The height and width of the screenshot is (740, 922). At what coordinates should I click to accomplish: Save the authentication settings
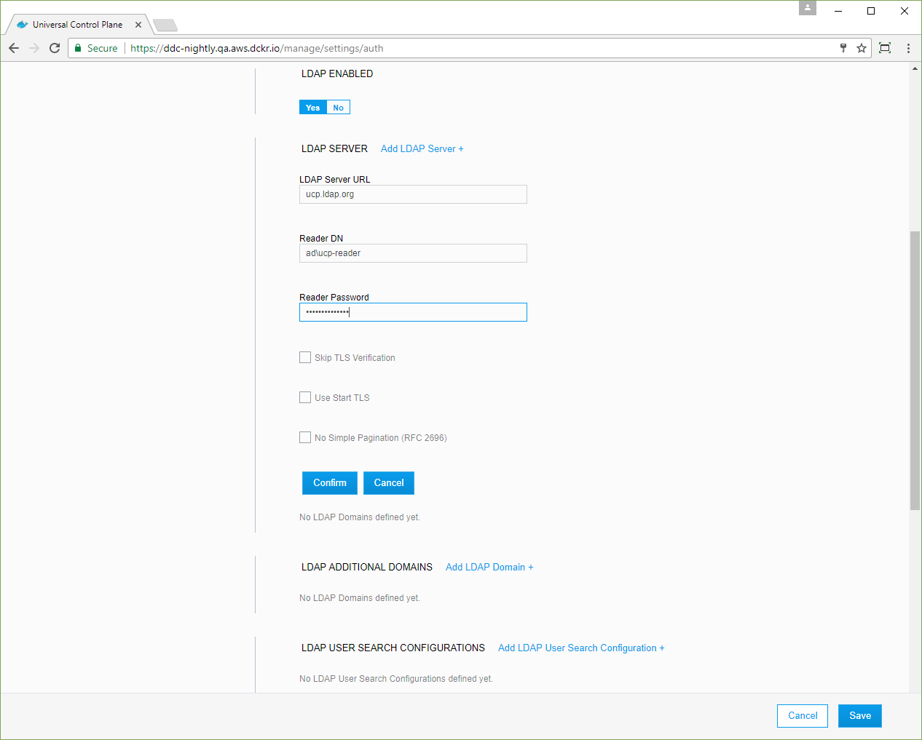pos(859,715)
